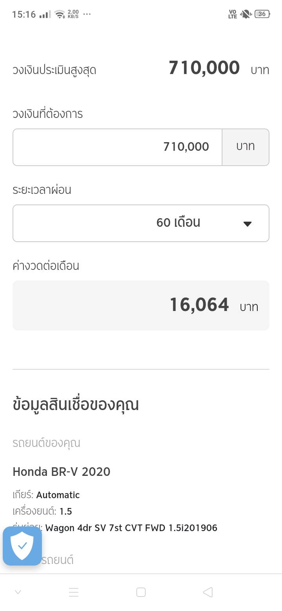282x611 pixels.
Task: Open the 60 เดือน installment period dropdown
Action: click(141, 223)
